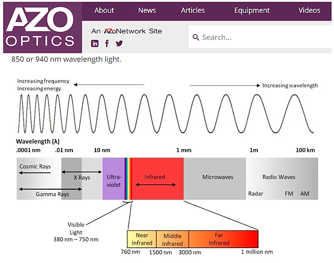
Task: Click the Microwaves region of the diagram
Action: tap(217, 177)
